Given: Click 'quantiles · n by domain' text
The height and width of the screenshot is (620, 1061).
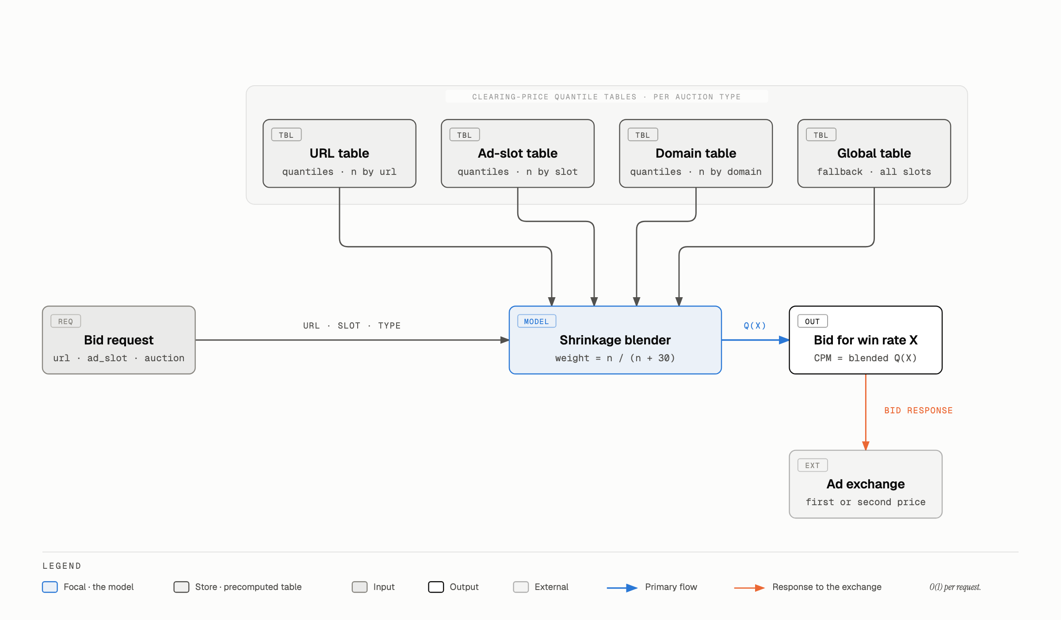Looking at the screenshot, I should (695, 171).
